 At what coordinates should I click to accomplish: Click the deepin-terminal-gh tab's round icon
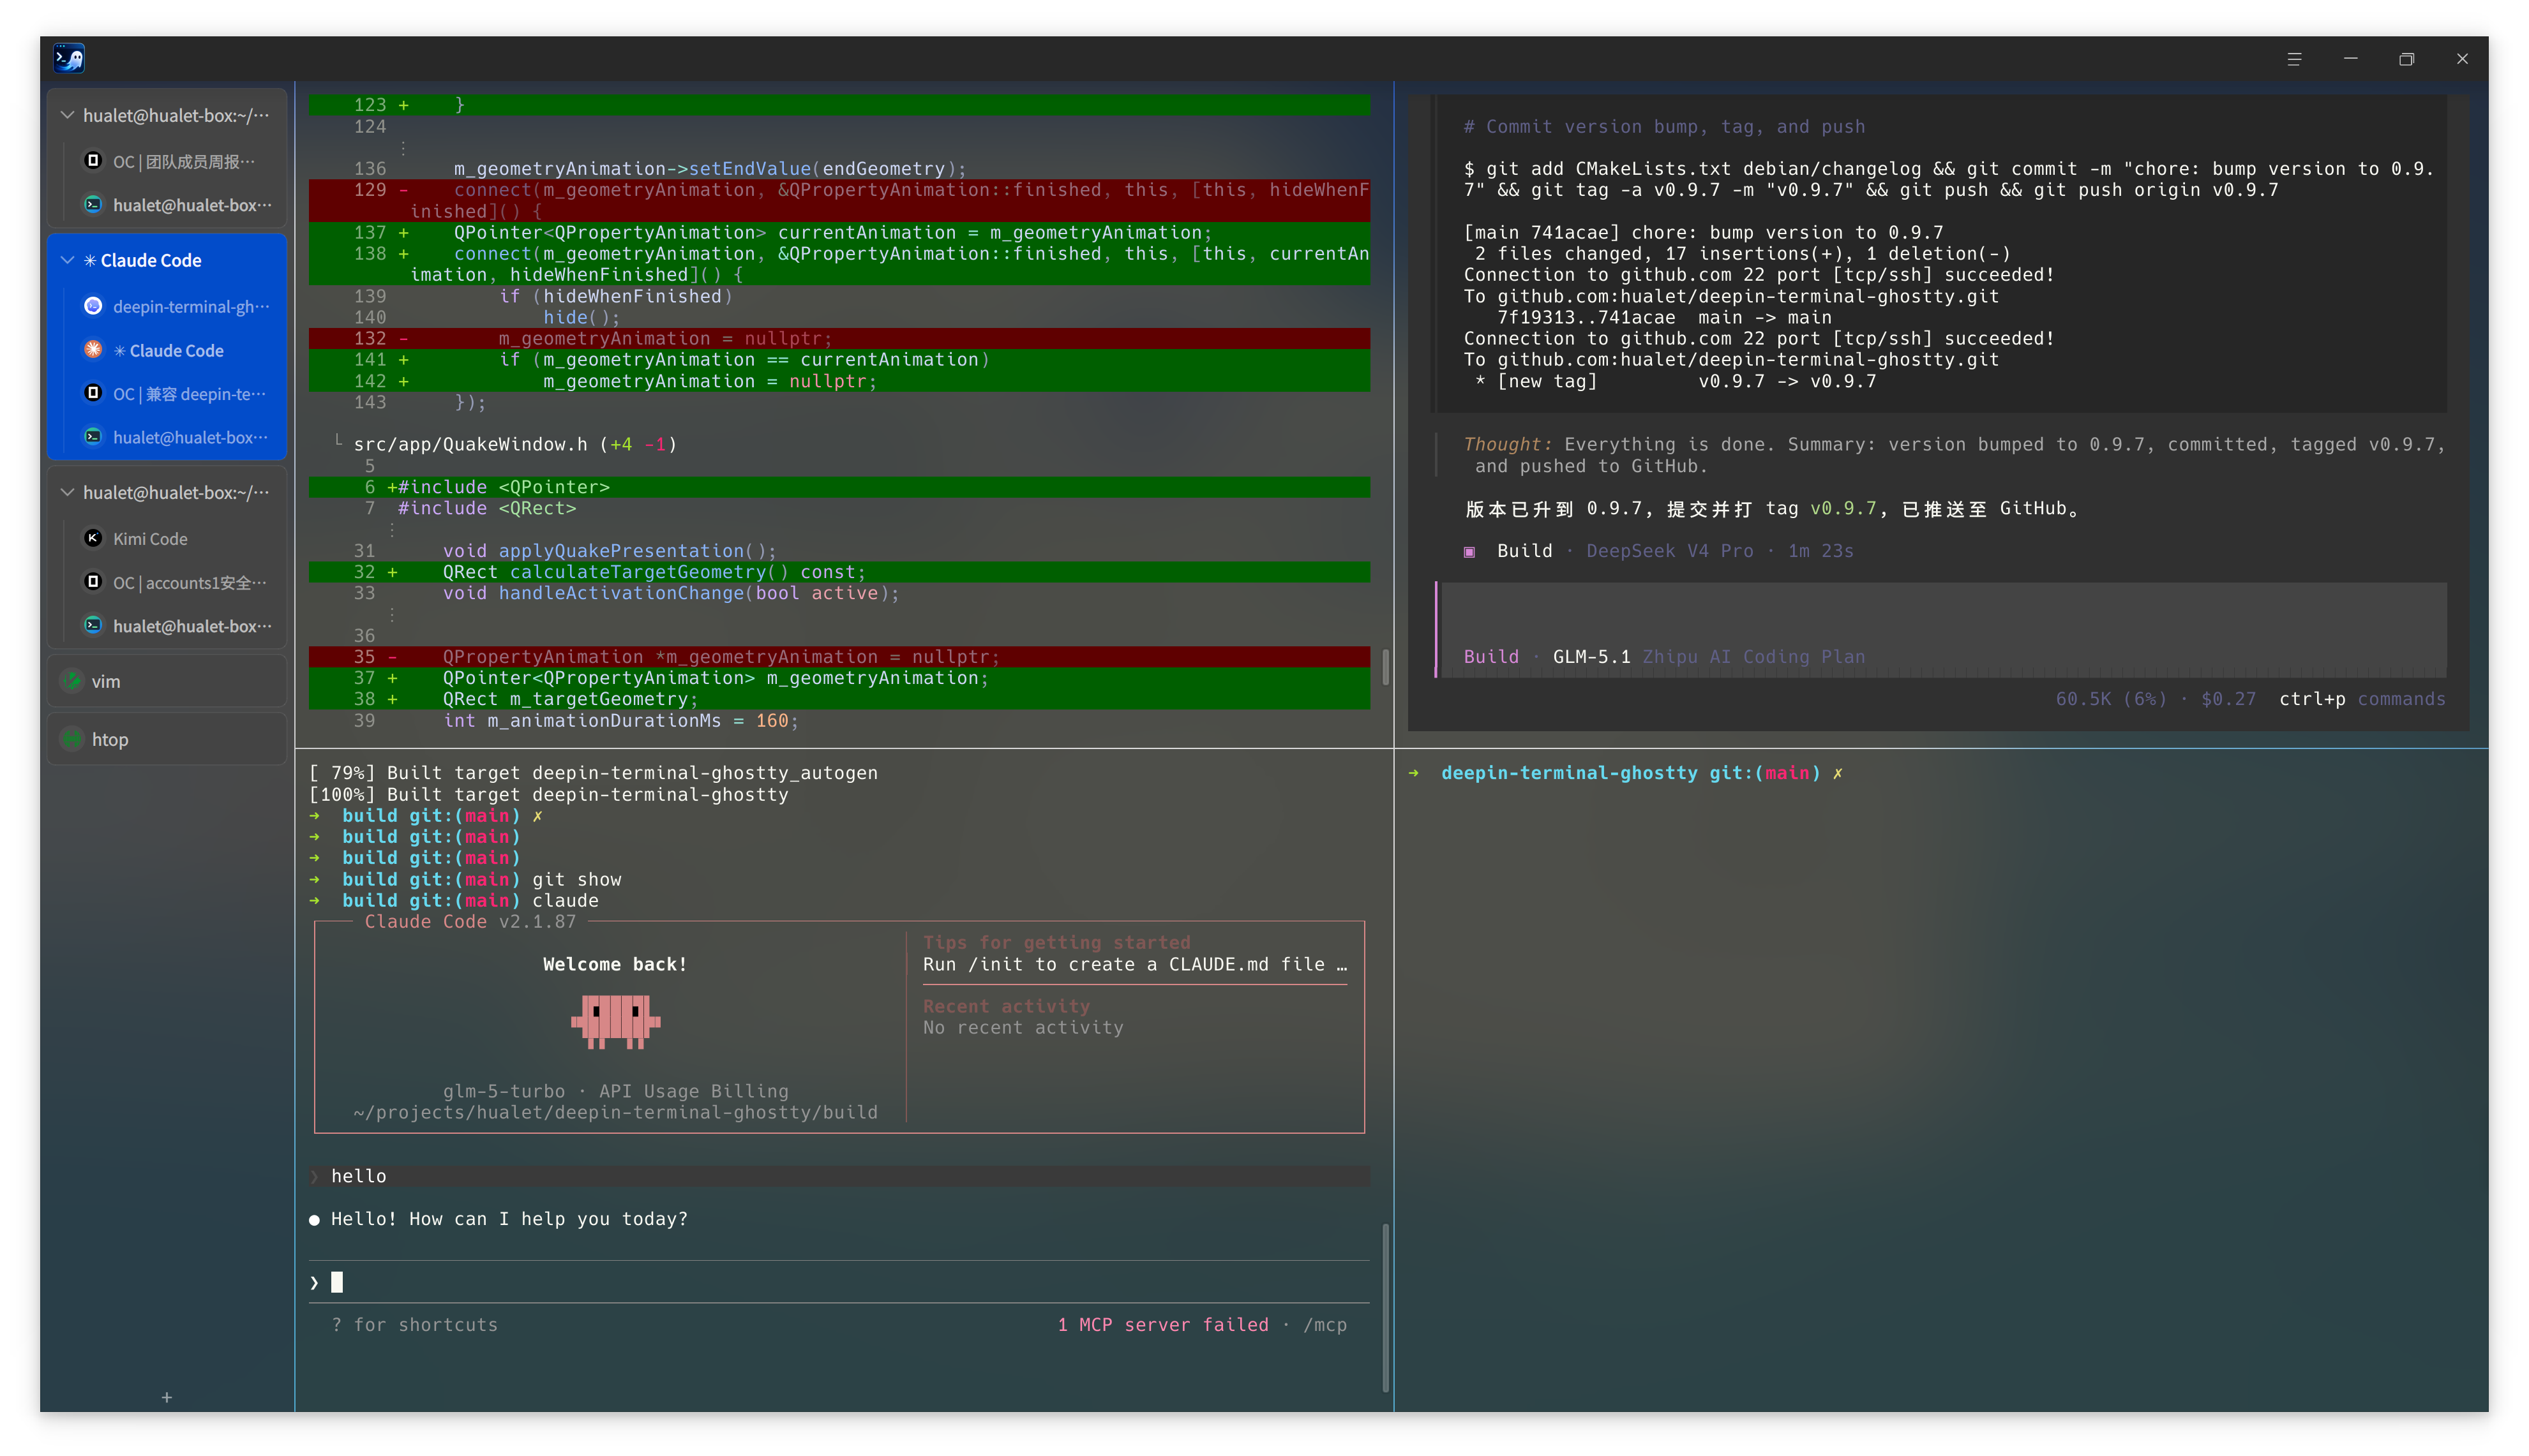[x=93, y=306]
